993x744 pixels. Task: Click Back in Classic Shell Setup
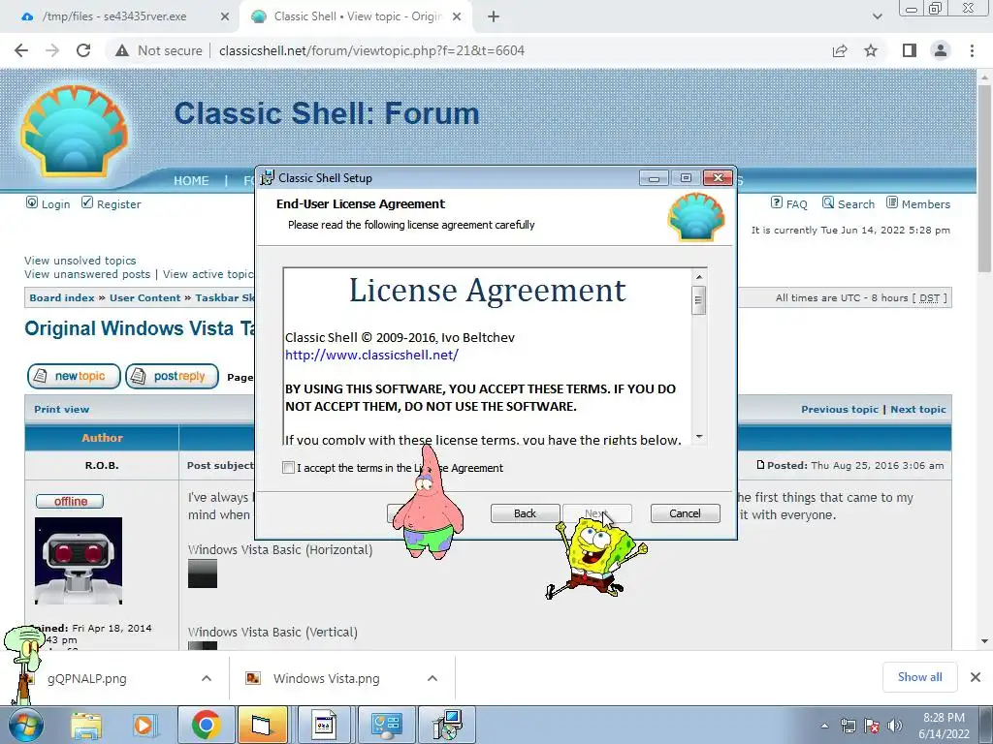pyautogui.click(x=525, y=513)
